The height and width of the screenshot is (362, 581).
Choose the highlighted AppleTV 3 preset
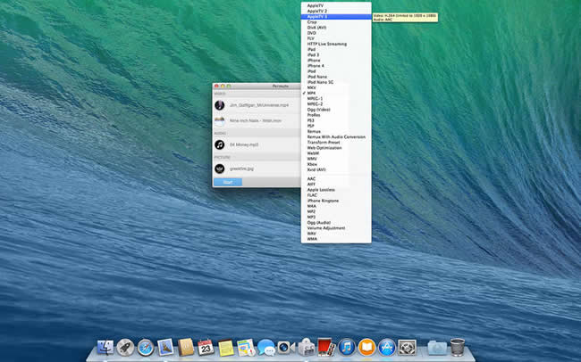(x=317, y=16)
